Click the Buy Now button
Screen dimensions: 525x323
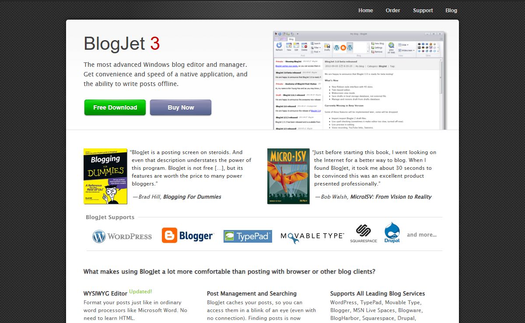pyautogui.click(x=181, y=107)
